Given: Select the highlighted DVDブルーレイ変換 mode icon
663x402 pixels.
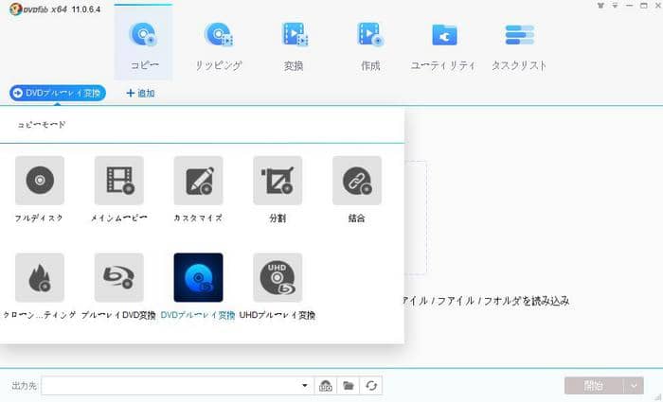Looking at the screenshot, I should pyautogui.click(x=198, y=277).
